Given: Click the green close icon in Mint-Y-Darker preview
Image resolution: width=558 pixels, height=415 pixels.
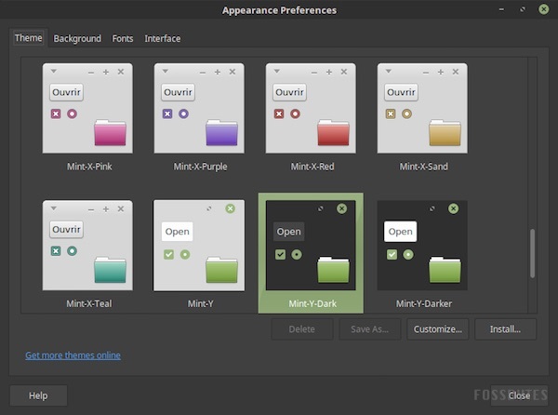Looking at the screenshot, I should [454, 208].
